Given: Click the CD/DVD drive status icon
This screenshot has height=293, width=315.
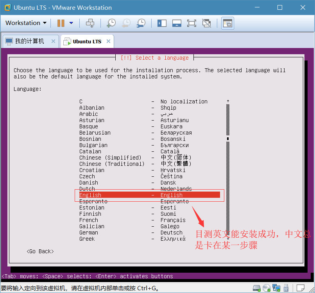Looking at the screenshot, I should pyautogui.click(x=267, y=288).
